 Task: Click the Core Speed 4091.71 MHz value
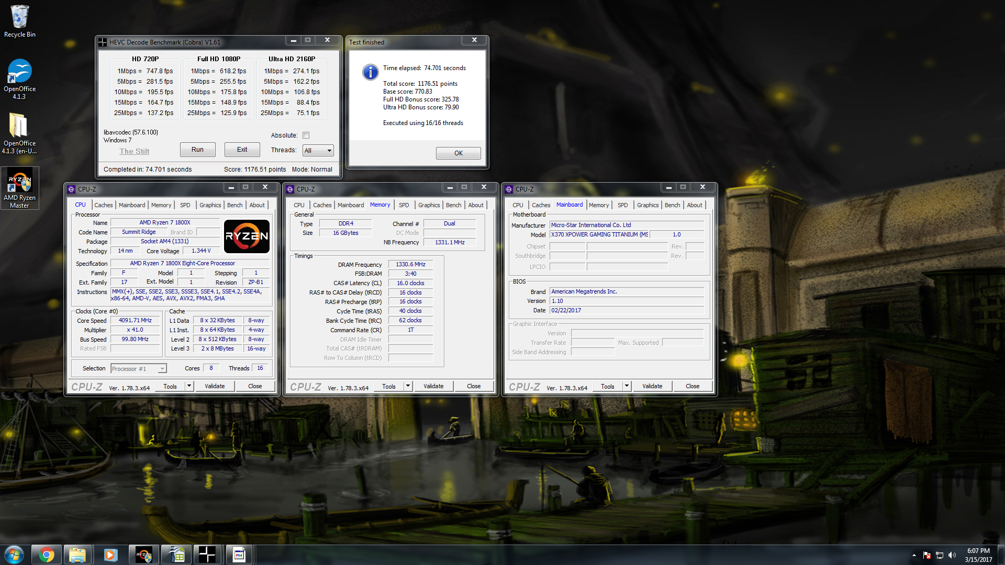point(135,321)
